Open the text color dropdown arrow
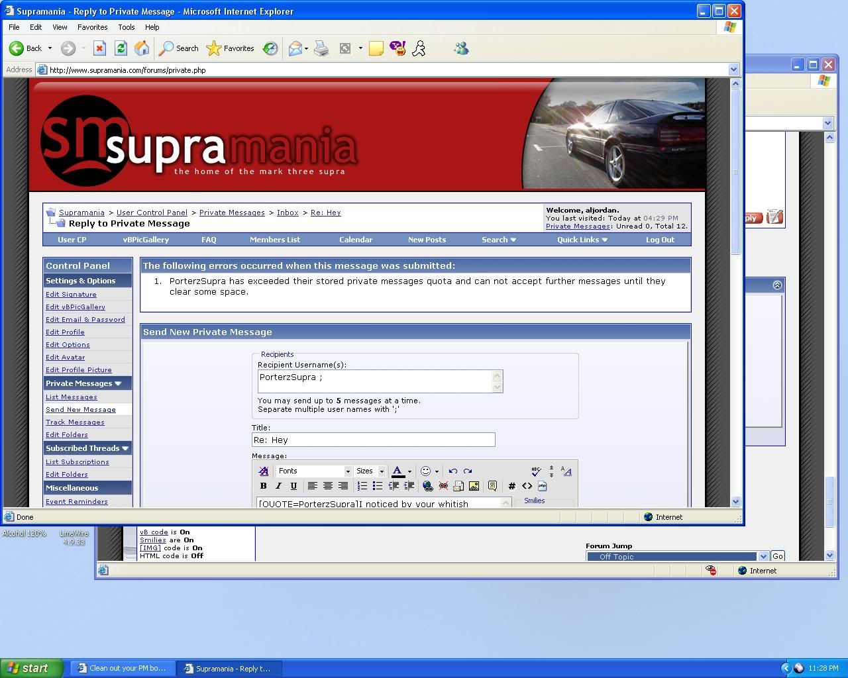Viewport: 848px width, 678px height. (x=409, y=471)
